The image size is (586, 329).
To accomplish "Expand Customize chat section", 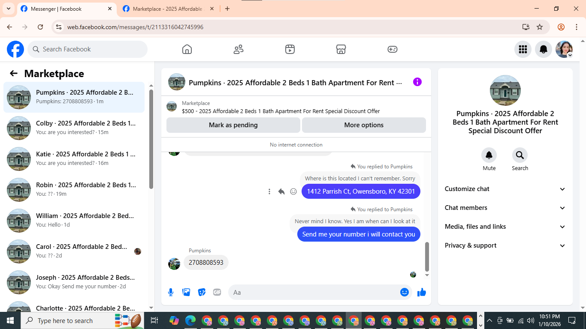I will [505, 189].
